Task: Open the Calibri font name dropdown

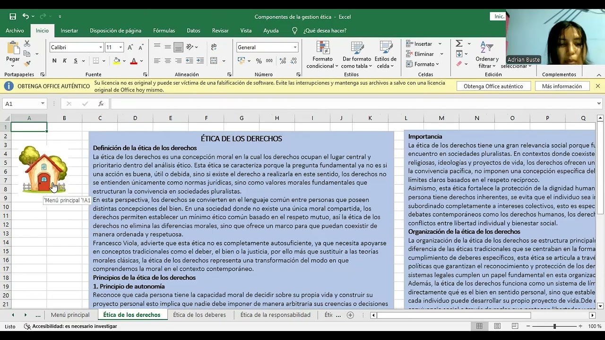Action: pyautogui.click(x=101, y=47)
